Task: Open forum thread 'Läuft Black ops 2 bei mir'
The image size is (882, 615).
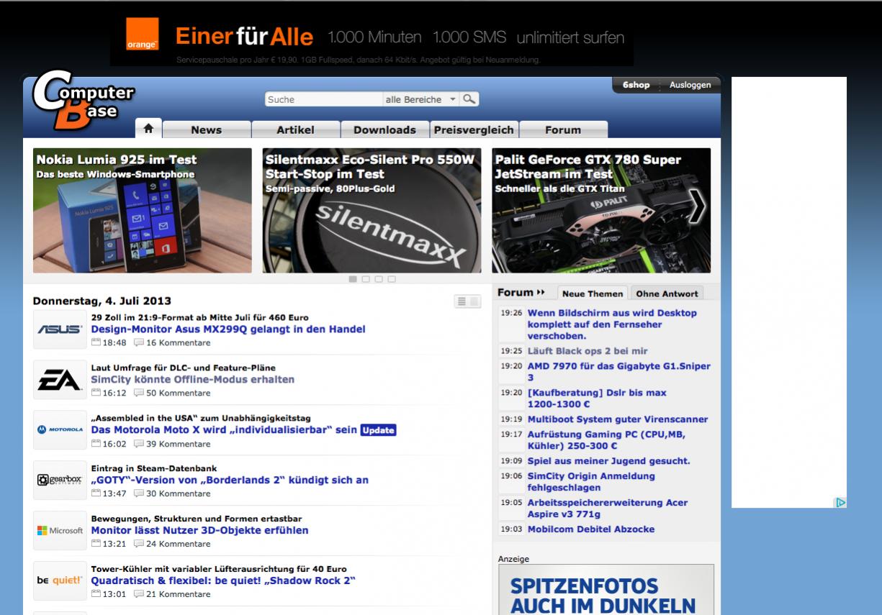Action: tap(588, 351)
